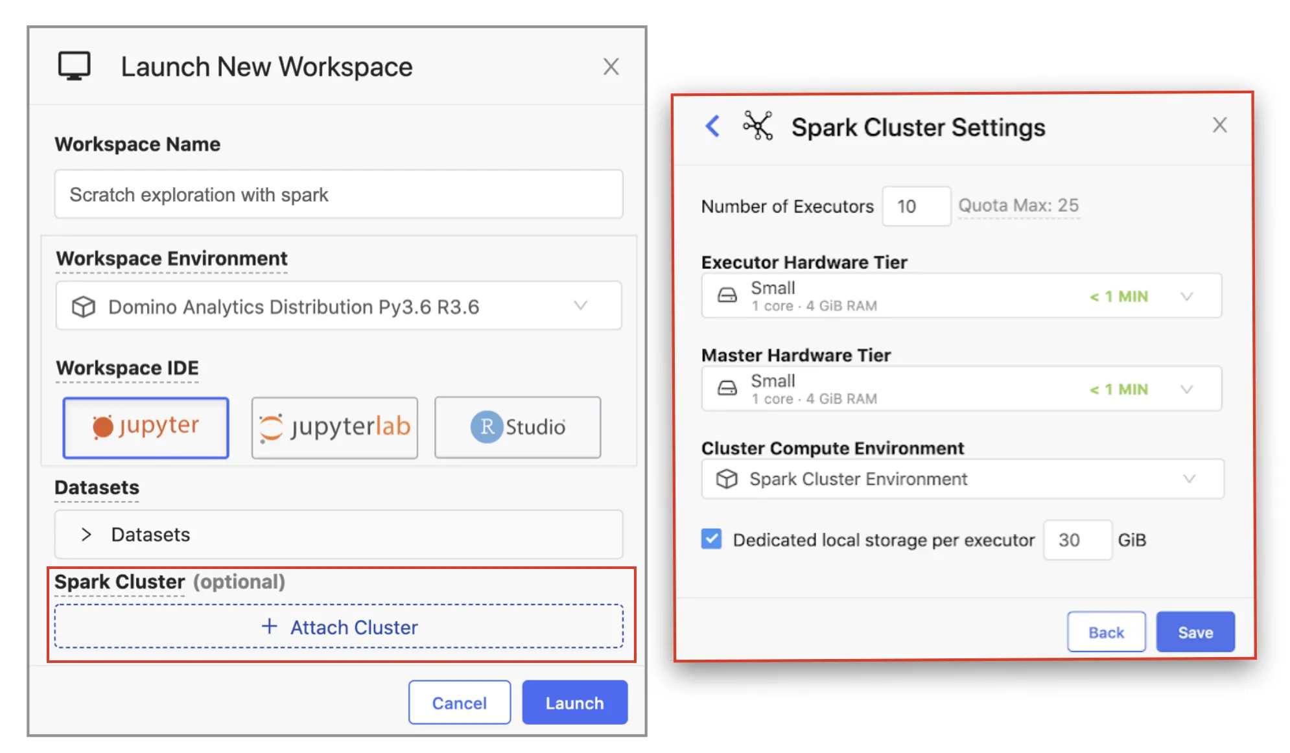1290x753 pixels.
Task: Open the Workspace Environment dropdown
Action: pos(580,305)
